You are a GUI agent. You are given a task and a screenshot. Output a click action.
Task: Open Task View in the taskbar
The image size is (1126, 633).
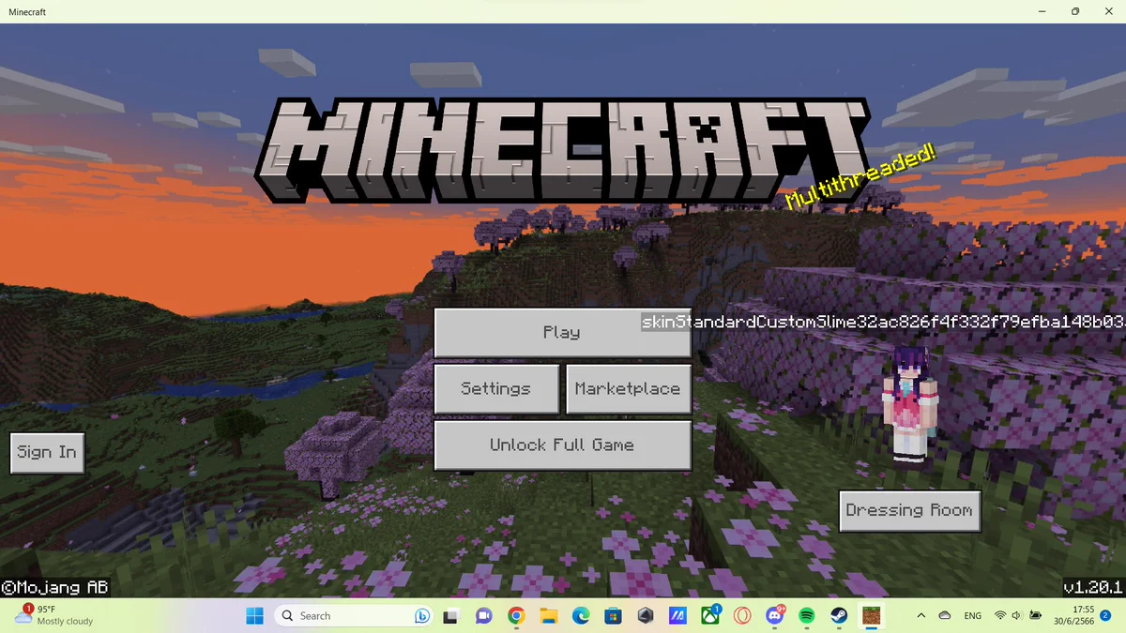pyautogui.click(x=451, y=615)
